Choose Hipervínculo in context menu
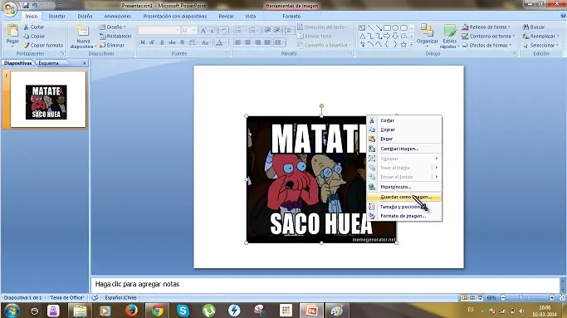 point(404,187)
